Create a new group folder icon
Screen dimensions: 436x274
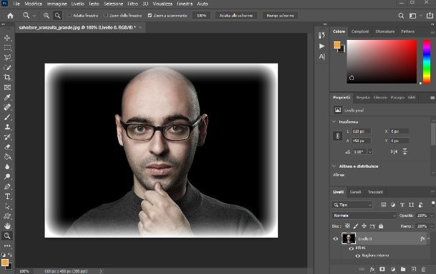coord(403,269)
